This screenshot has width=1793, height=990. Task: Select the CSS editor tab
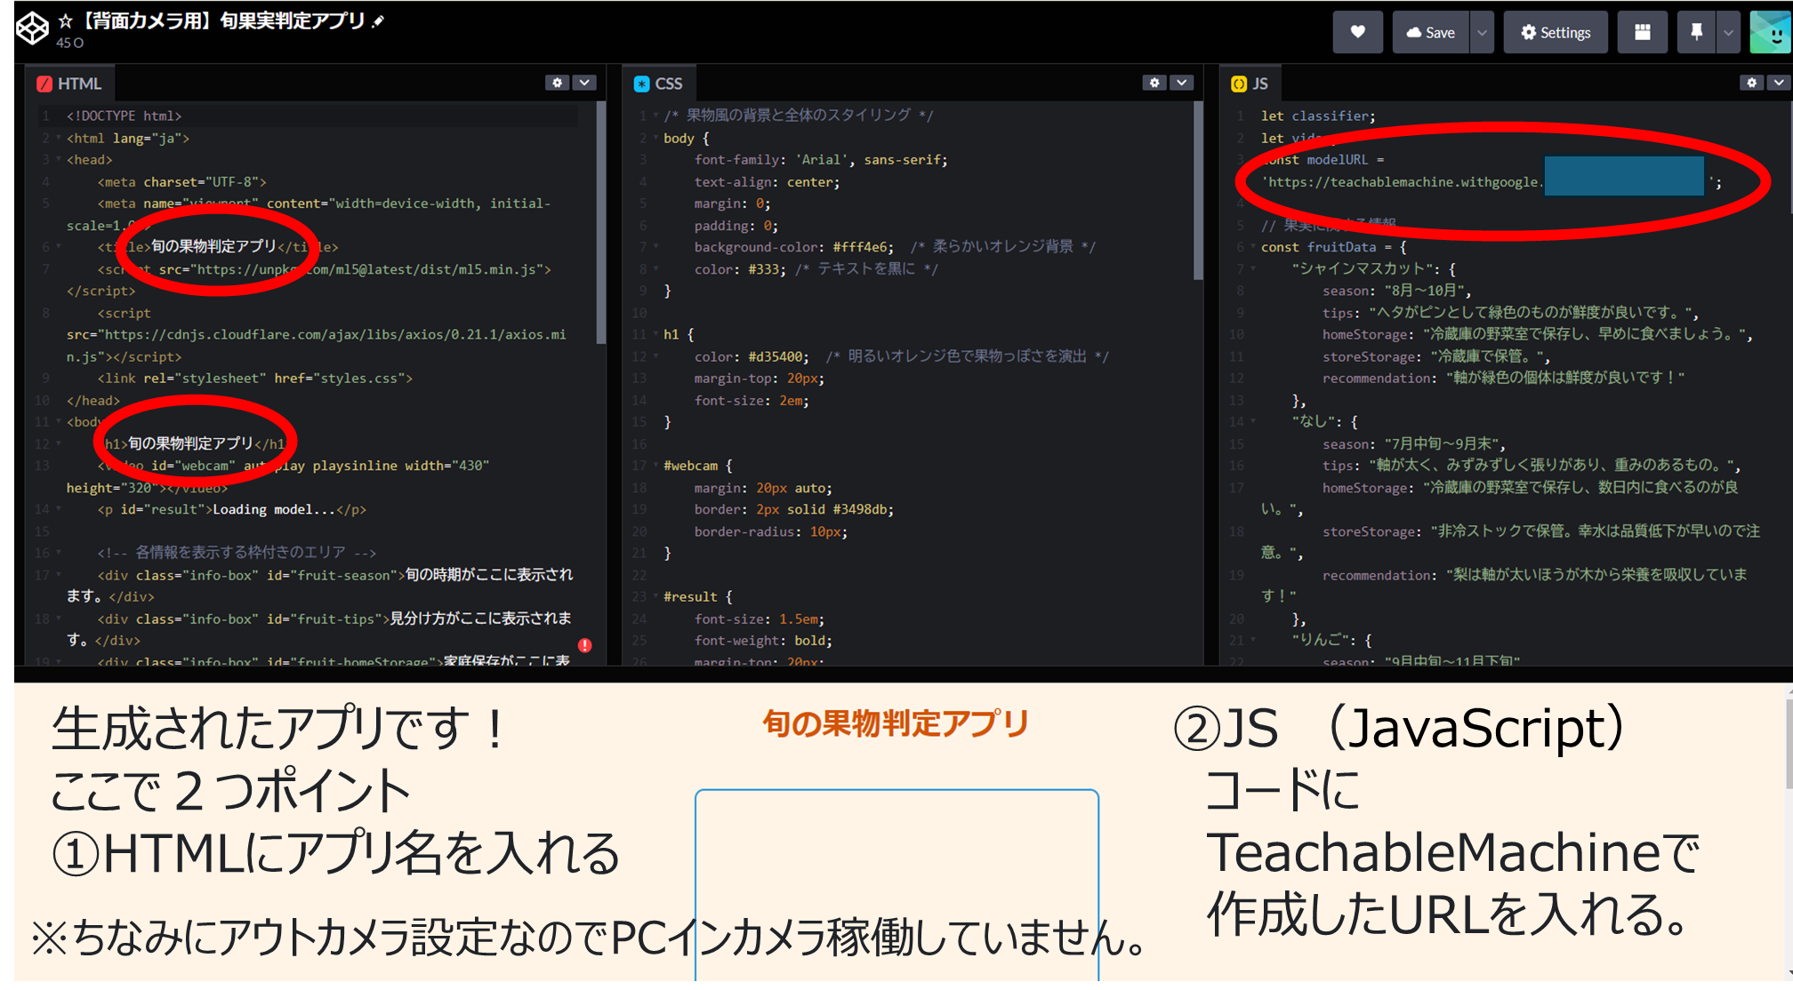(659, 84)
